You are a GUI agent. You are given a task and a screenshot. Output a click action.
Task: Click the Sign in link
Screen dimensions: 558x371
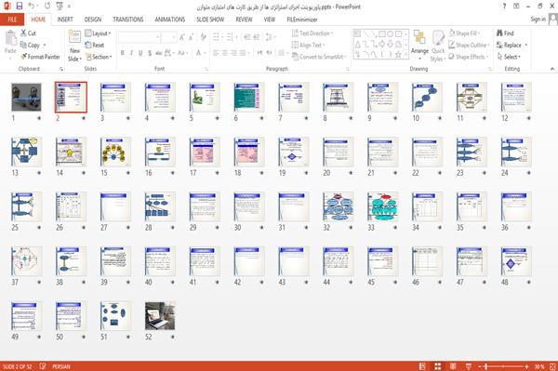(538, 20)
